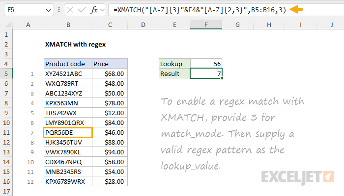Click the fill handle of cell F5
This screenshot has height=196, width=344.
click(x=222, y=78)
